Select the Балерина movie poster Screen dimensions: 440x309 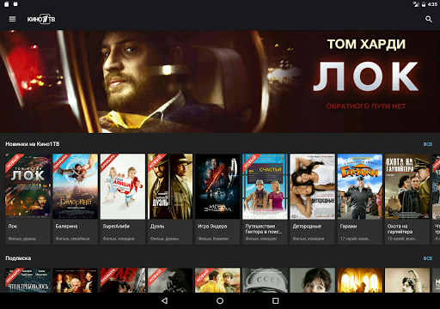tap(76, 186)
